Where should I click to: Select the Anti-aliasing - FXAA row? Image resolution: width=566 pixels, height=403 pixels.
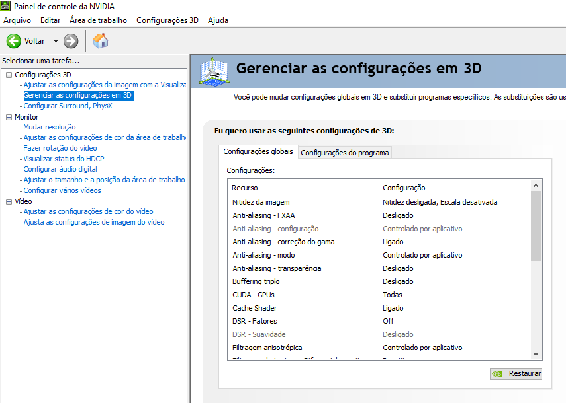pos(379,216)
